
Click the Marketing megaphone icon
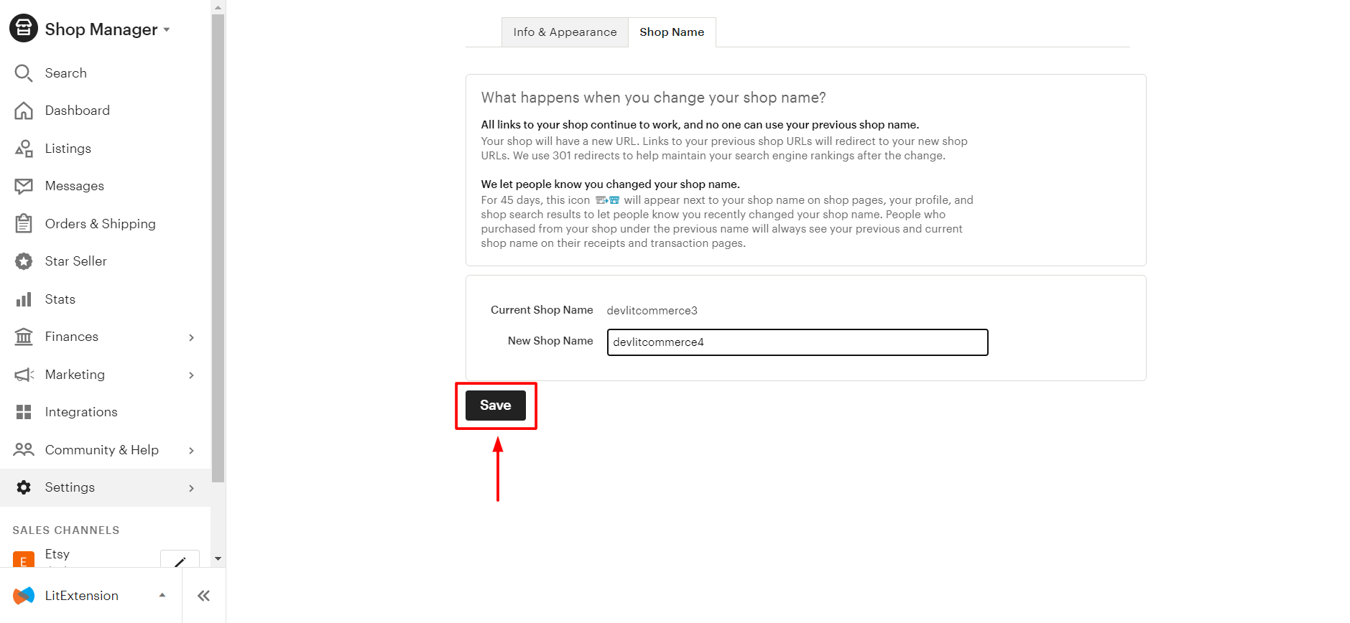tap(24, 375)
